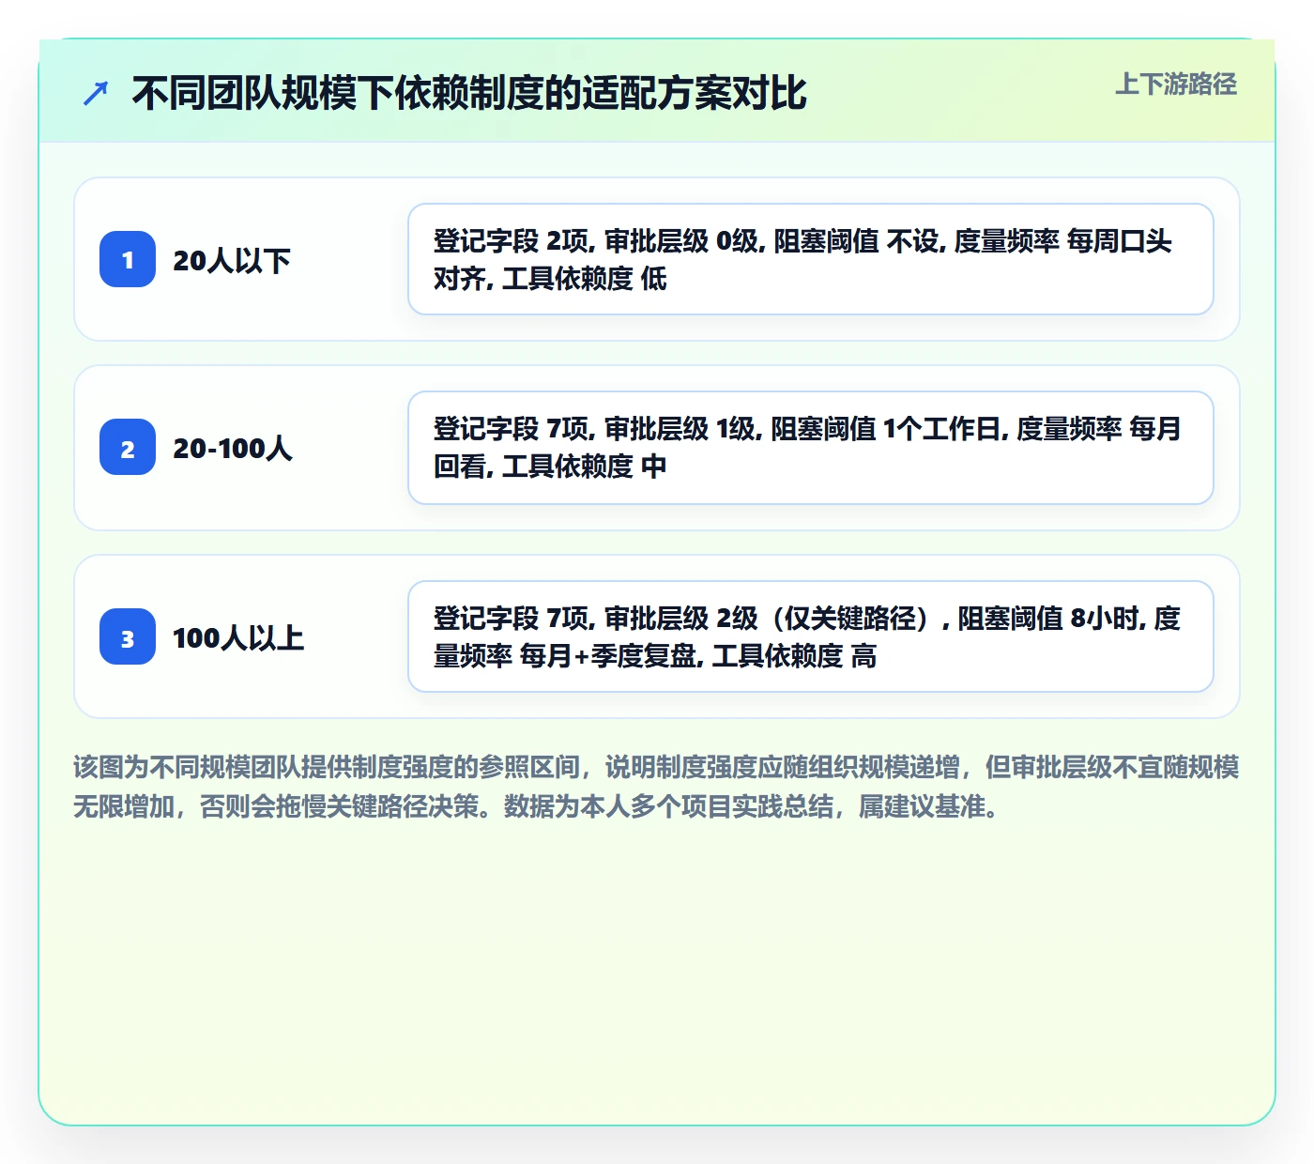Select the 20人以下 row label

point(232,260)
